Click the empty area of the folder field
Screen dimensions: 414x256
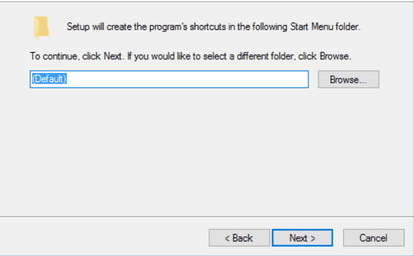[187, 79]
